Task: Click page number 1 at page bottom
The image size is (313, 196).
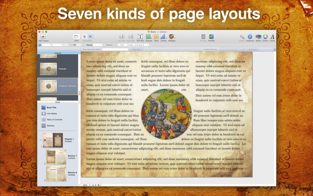Action: pyautogui.click(x=167, y=174)
